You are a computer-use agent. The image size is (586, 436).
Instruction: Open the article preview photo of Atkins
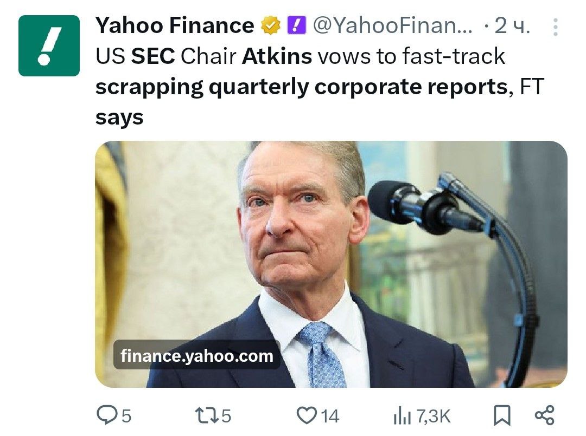click(331, 249)
